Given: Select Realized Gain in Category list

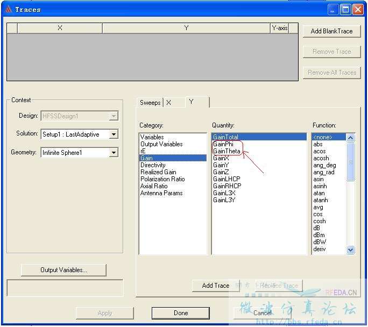Looking at the screenshot, I should coord(158,172).
